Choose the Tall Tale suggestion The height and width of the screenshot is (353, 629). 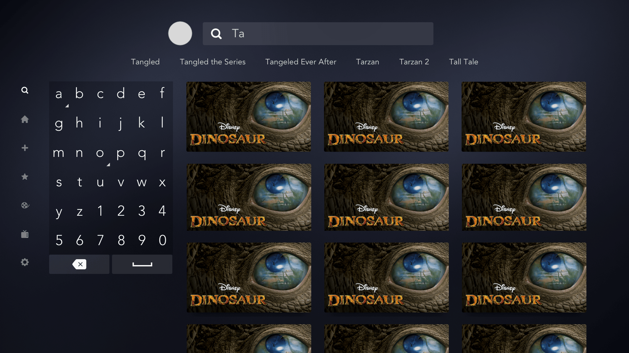[x=463, y=62]
